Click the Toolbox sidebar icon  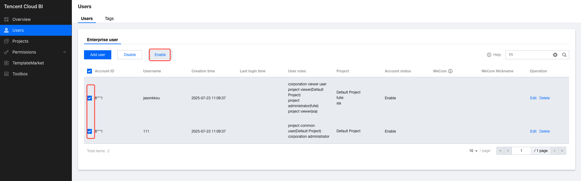click(6, 74)
